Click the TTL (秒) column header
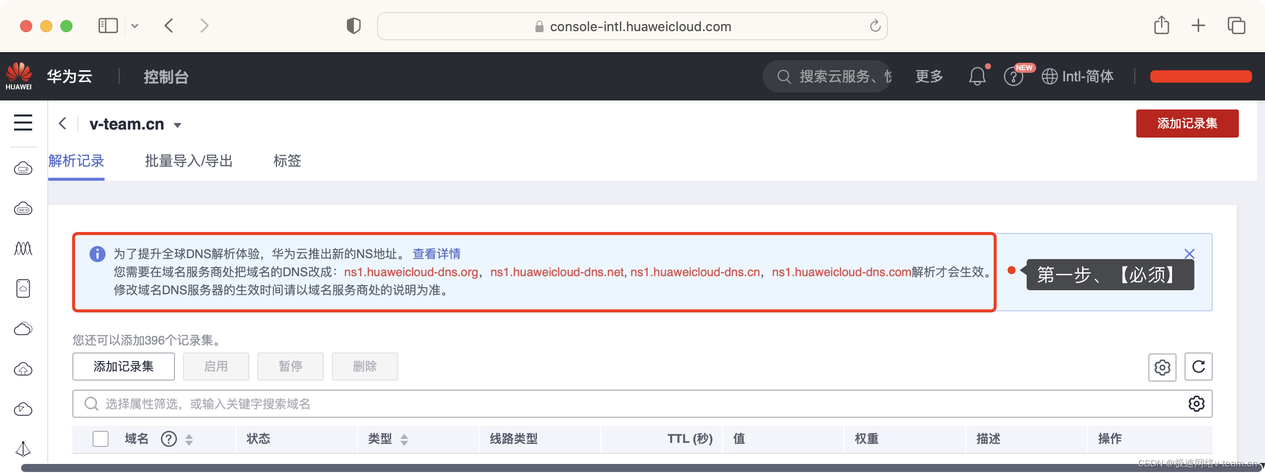Image resolution: width=1265 pixels, height=473 pixels. pyautogui.click(x=690, y=439)
